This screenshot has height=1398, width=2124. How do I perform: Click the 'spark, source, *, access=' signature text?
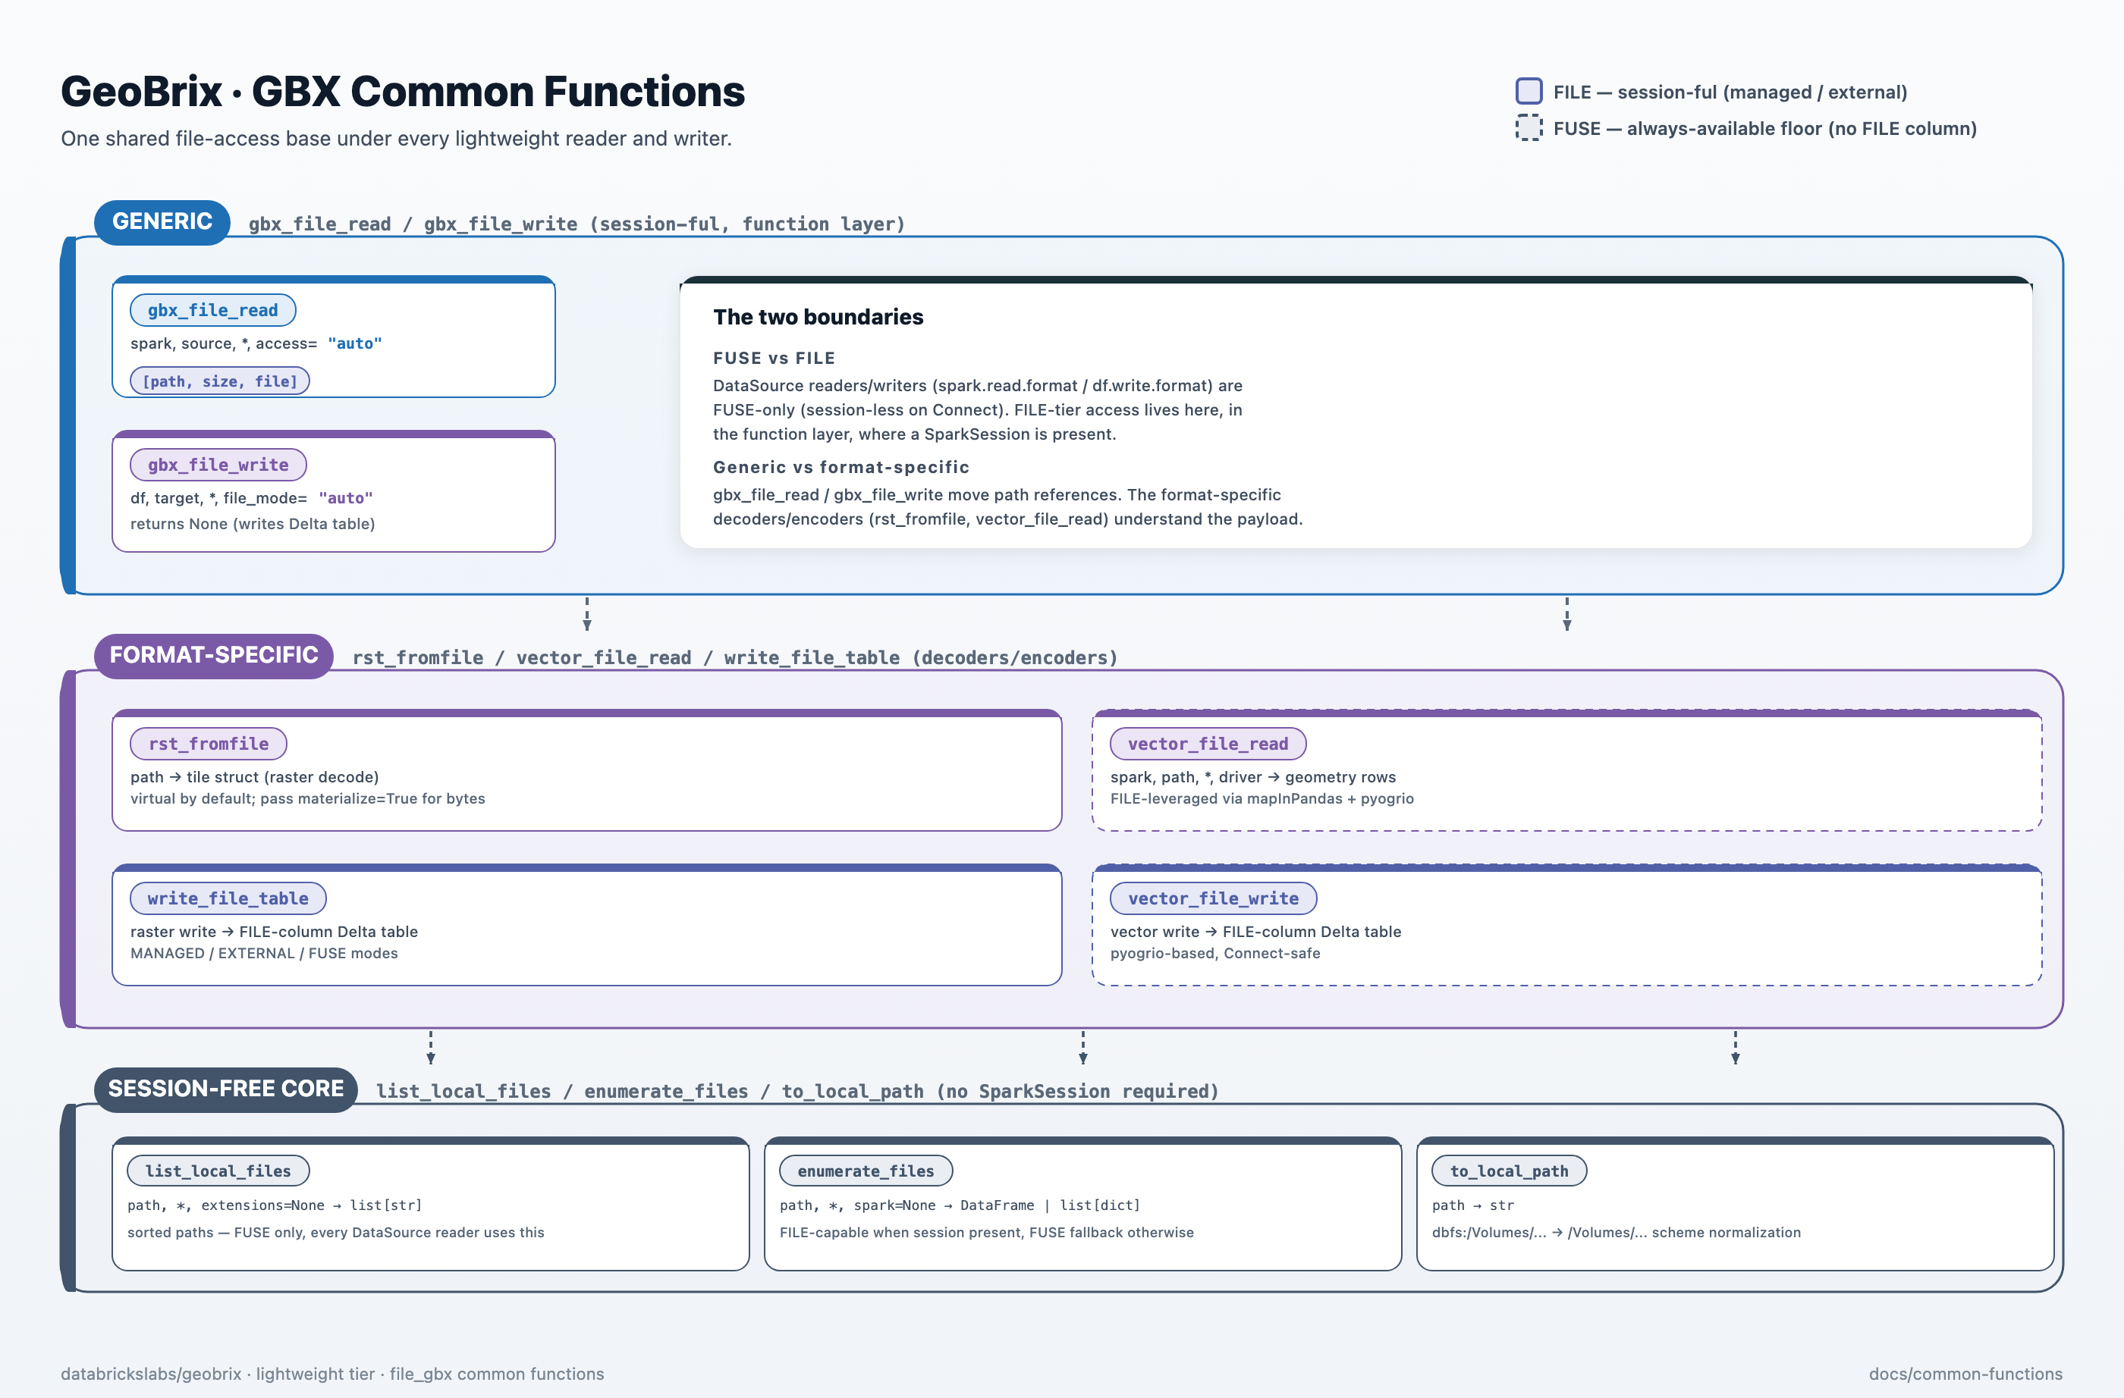click(x=223, y=343)
